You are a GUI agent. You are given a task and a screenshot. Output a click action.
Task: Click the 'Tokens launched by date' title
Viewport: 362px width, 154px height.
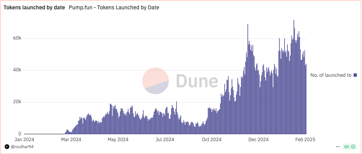click(34, 8)
